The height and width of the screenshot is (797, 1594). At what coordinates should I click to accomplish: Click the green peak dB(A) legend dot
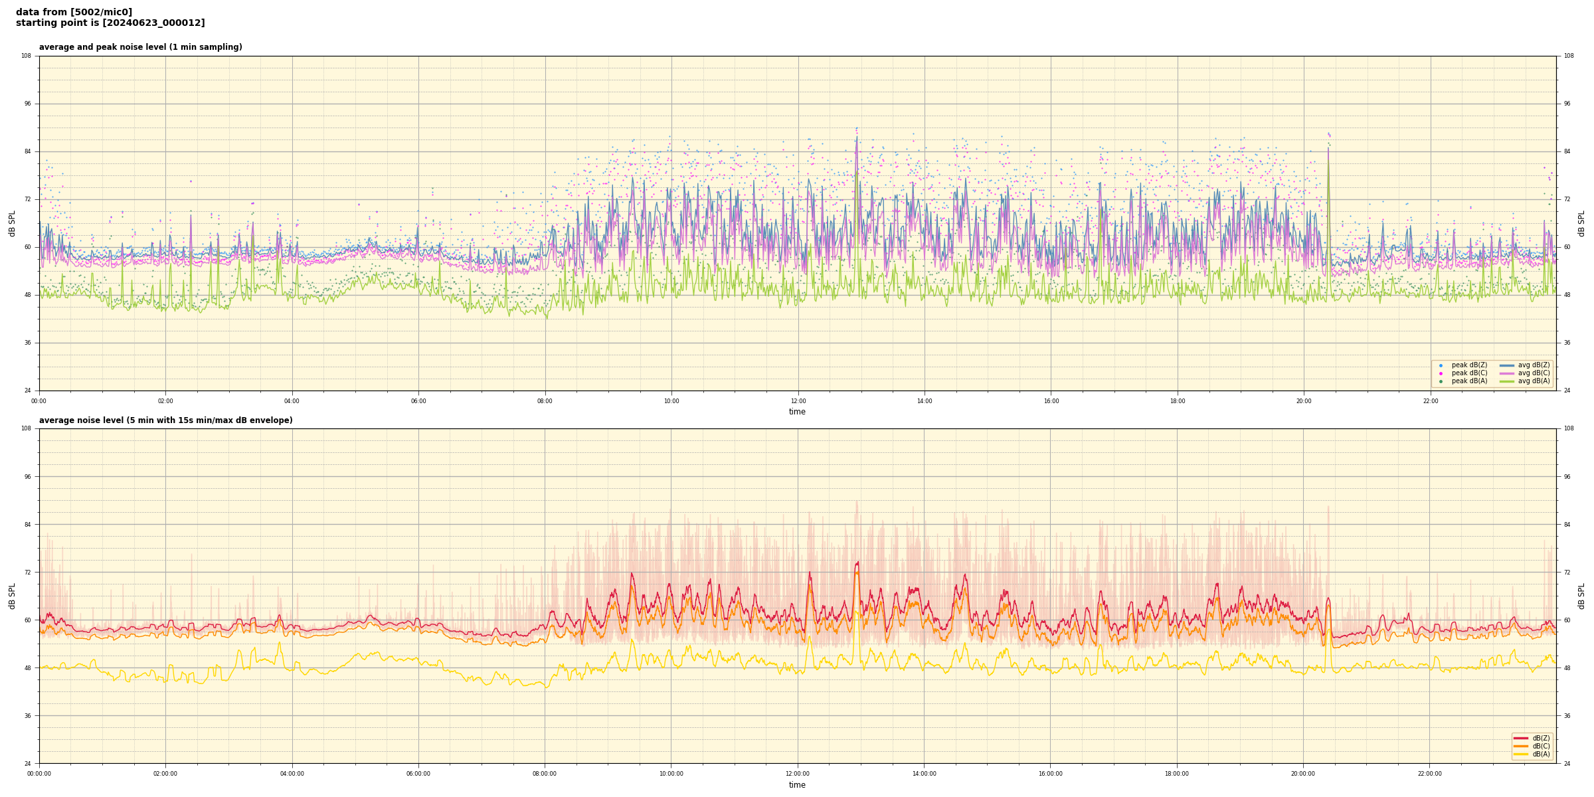1441,381
